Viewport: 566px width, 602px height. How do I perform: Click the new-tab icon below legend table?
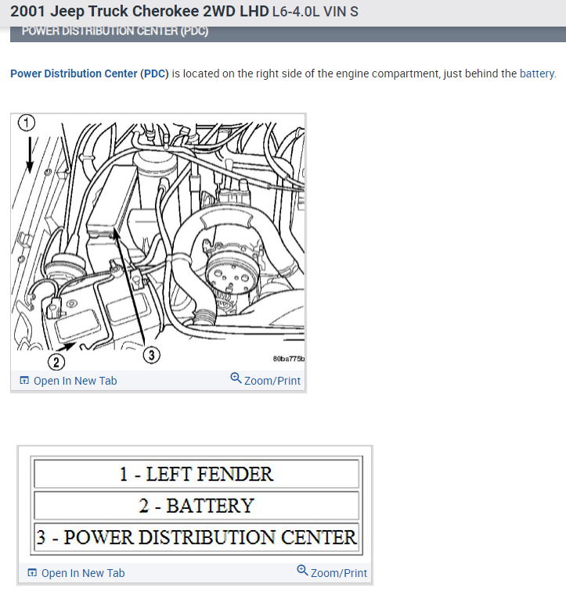pyautogui.click(x=32, y=573)
